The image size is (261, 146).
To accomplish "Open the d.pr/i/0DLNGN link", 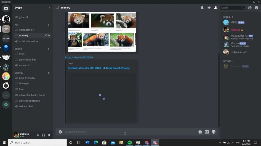I will point(79,58).
